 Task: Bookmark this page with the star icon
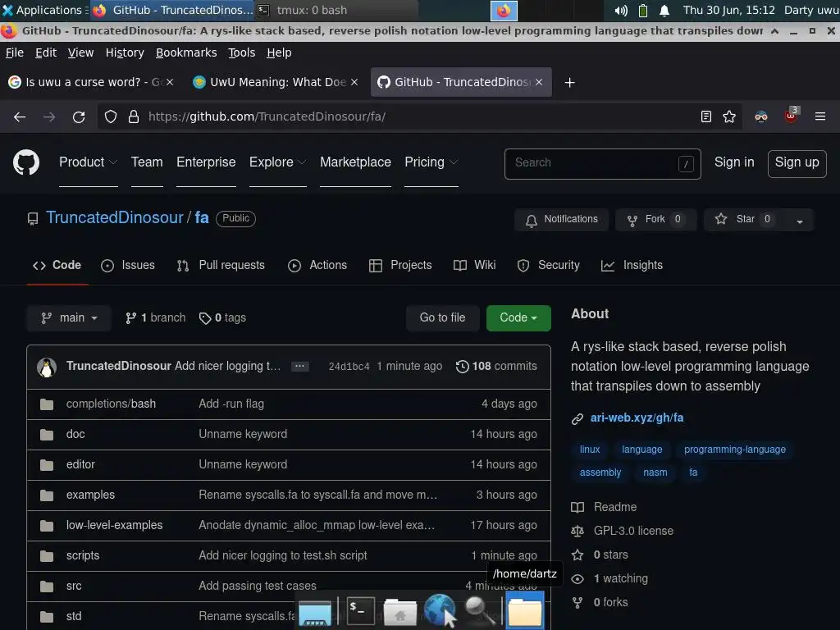(729, 116)
